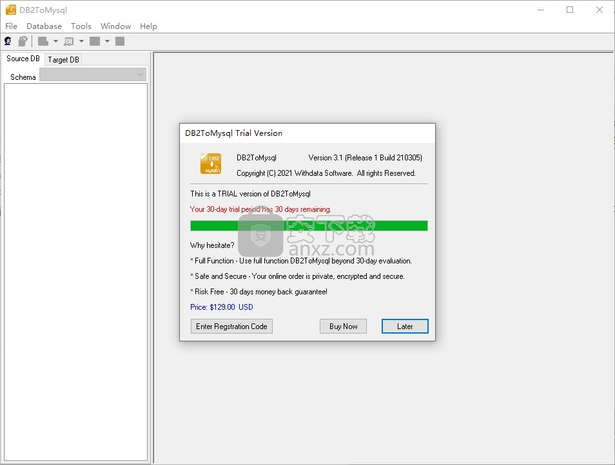Click the grayed page icon in toolbar
Image resolution: width=615 pixels, height=465 pixels.
coord(43,41)
